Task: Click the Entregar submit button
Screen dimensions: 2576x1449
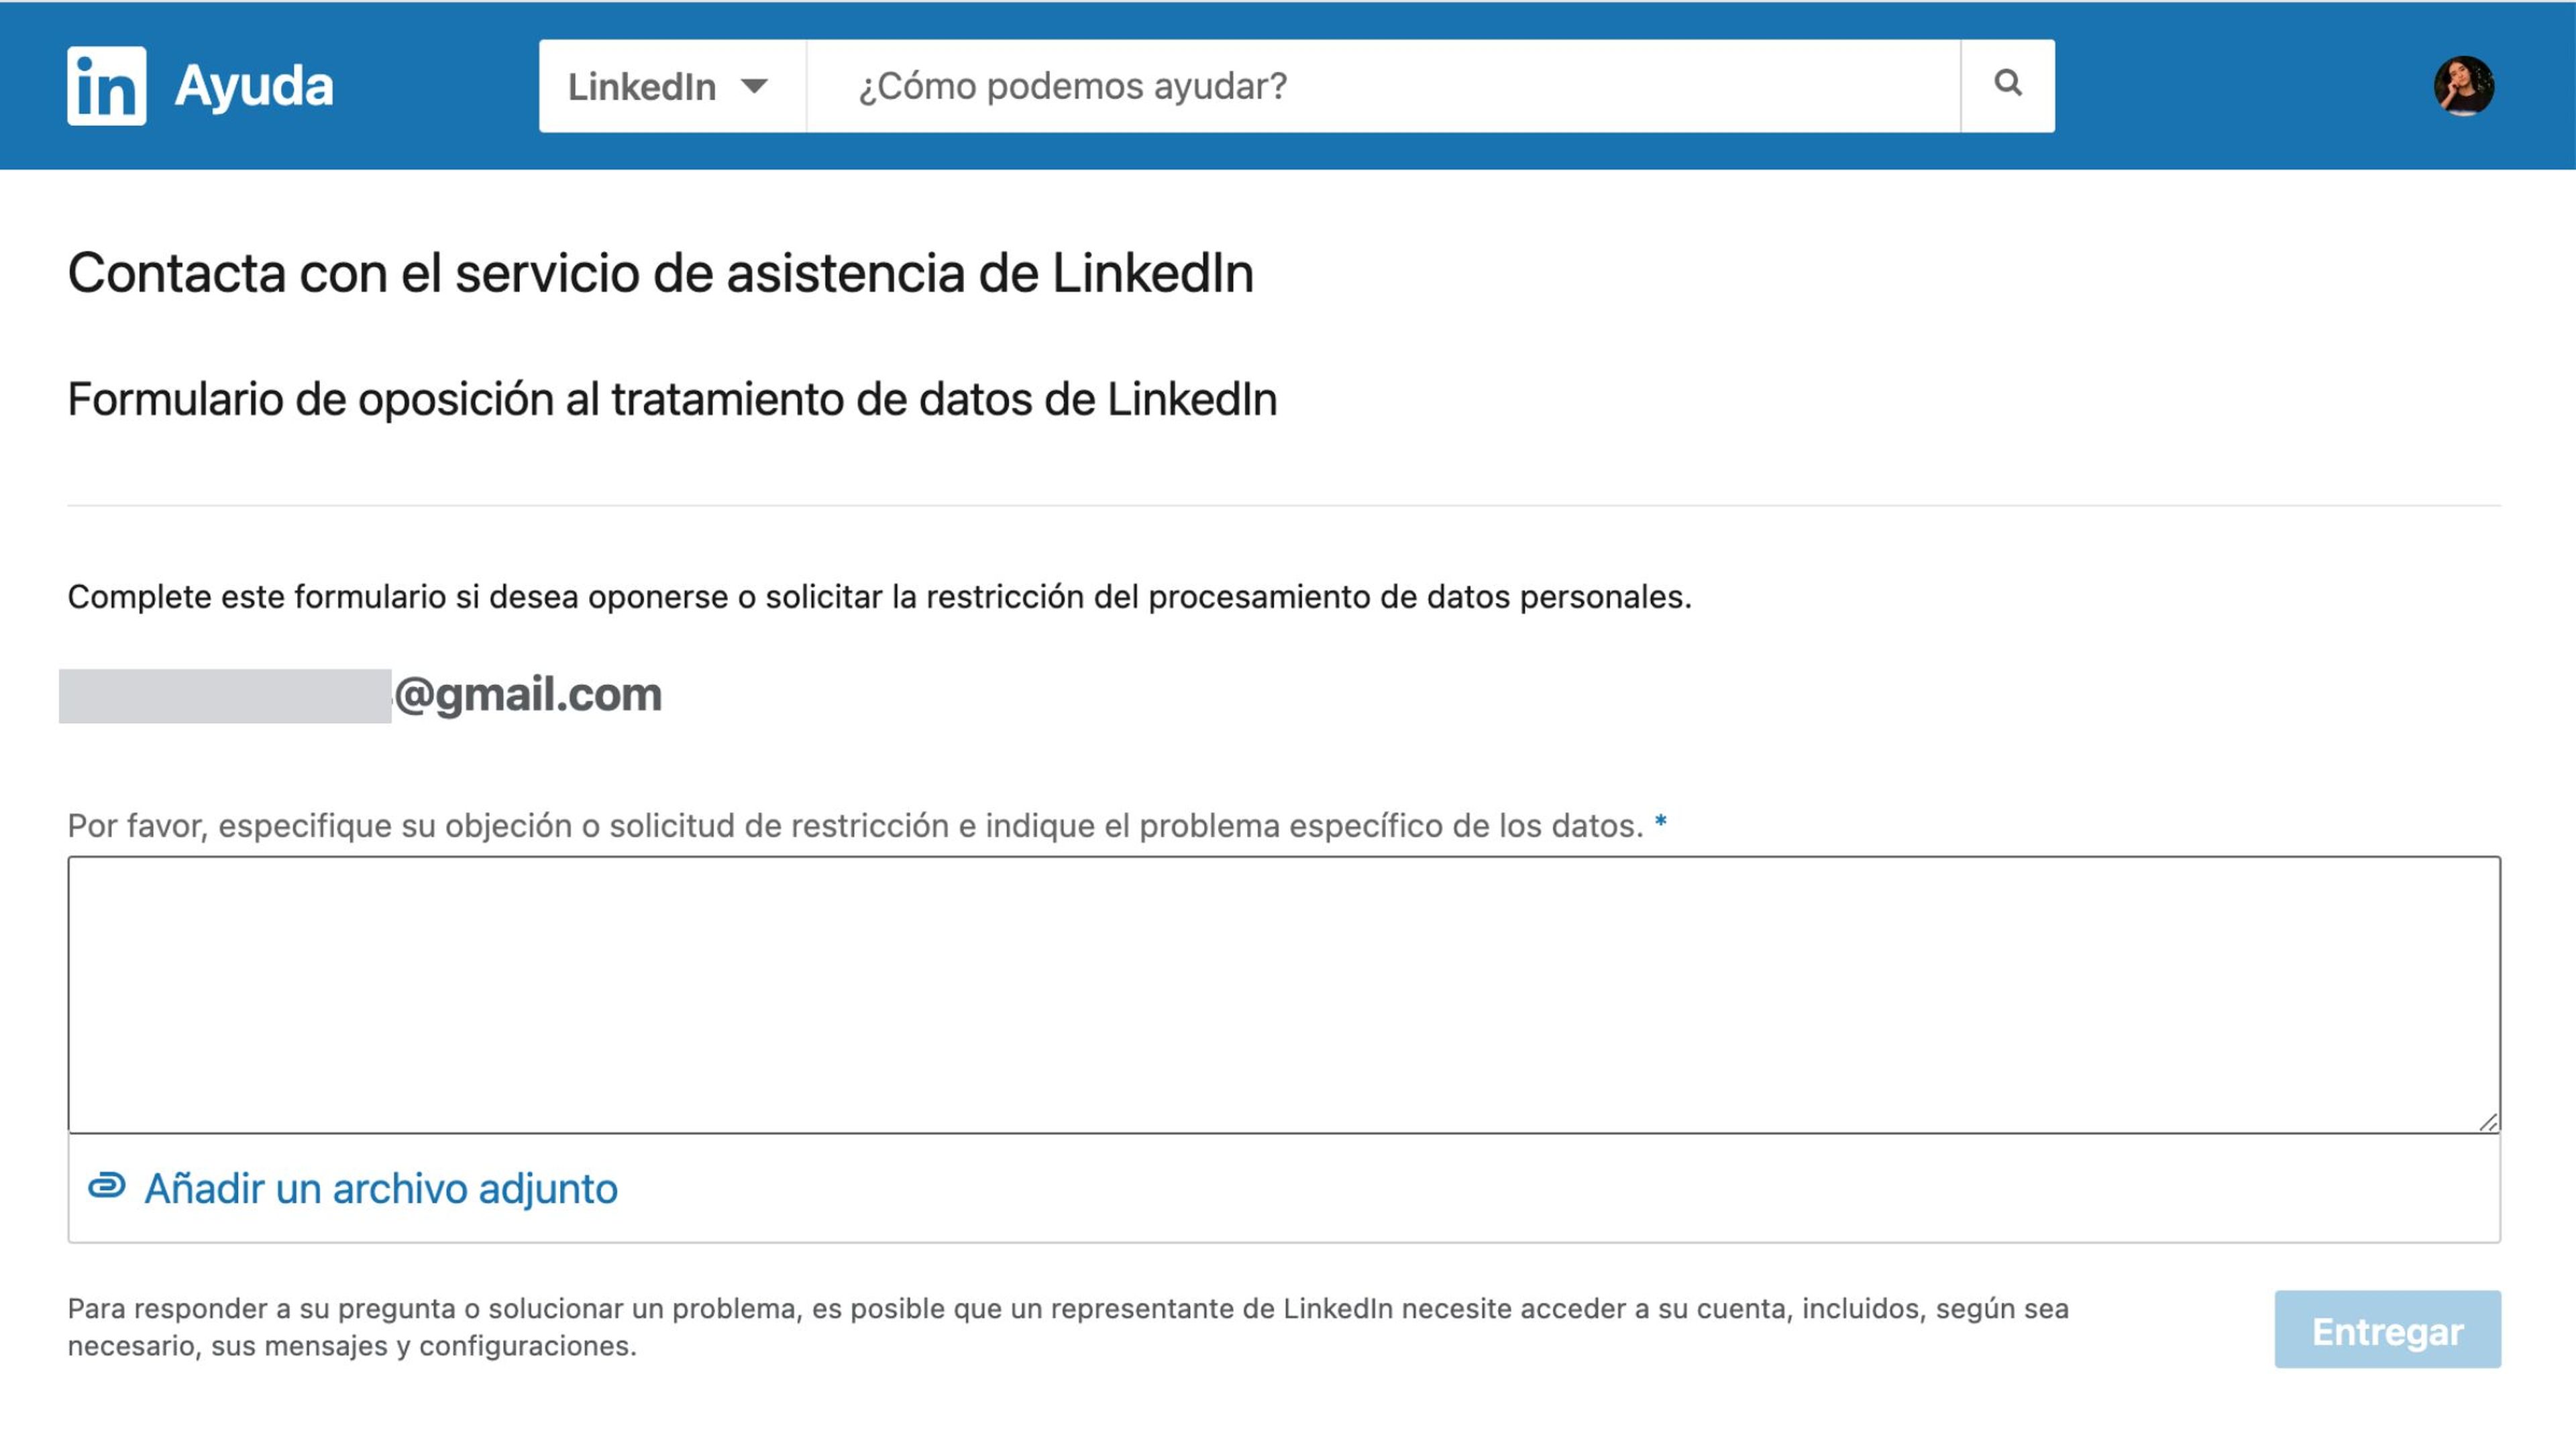Action: (x=2387, y=1329)
